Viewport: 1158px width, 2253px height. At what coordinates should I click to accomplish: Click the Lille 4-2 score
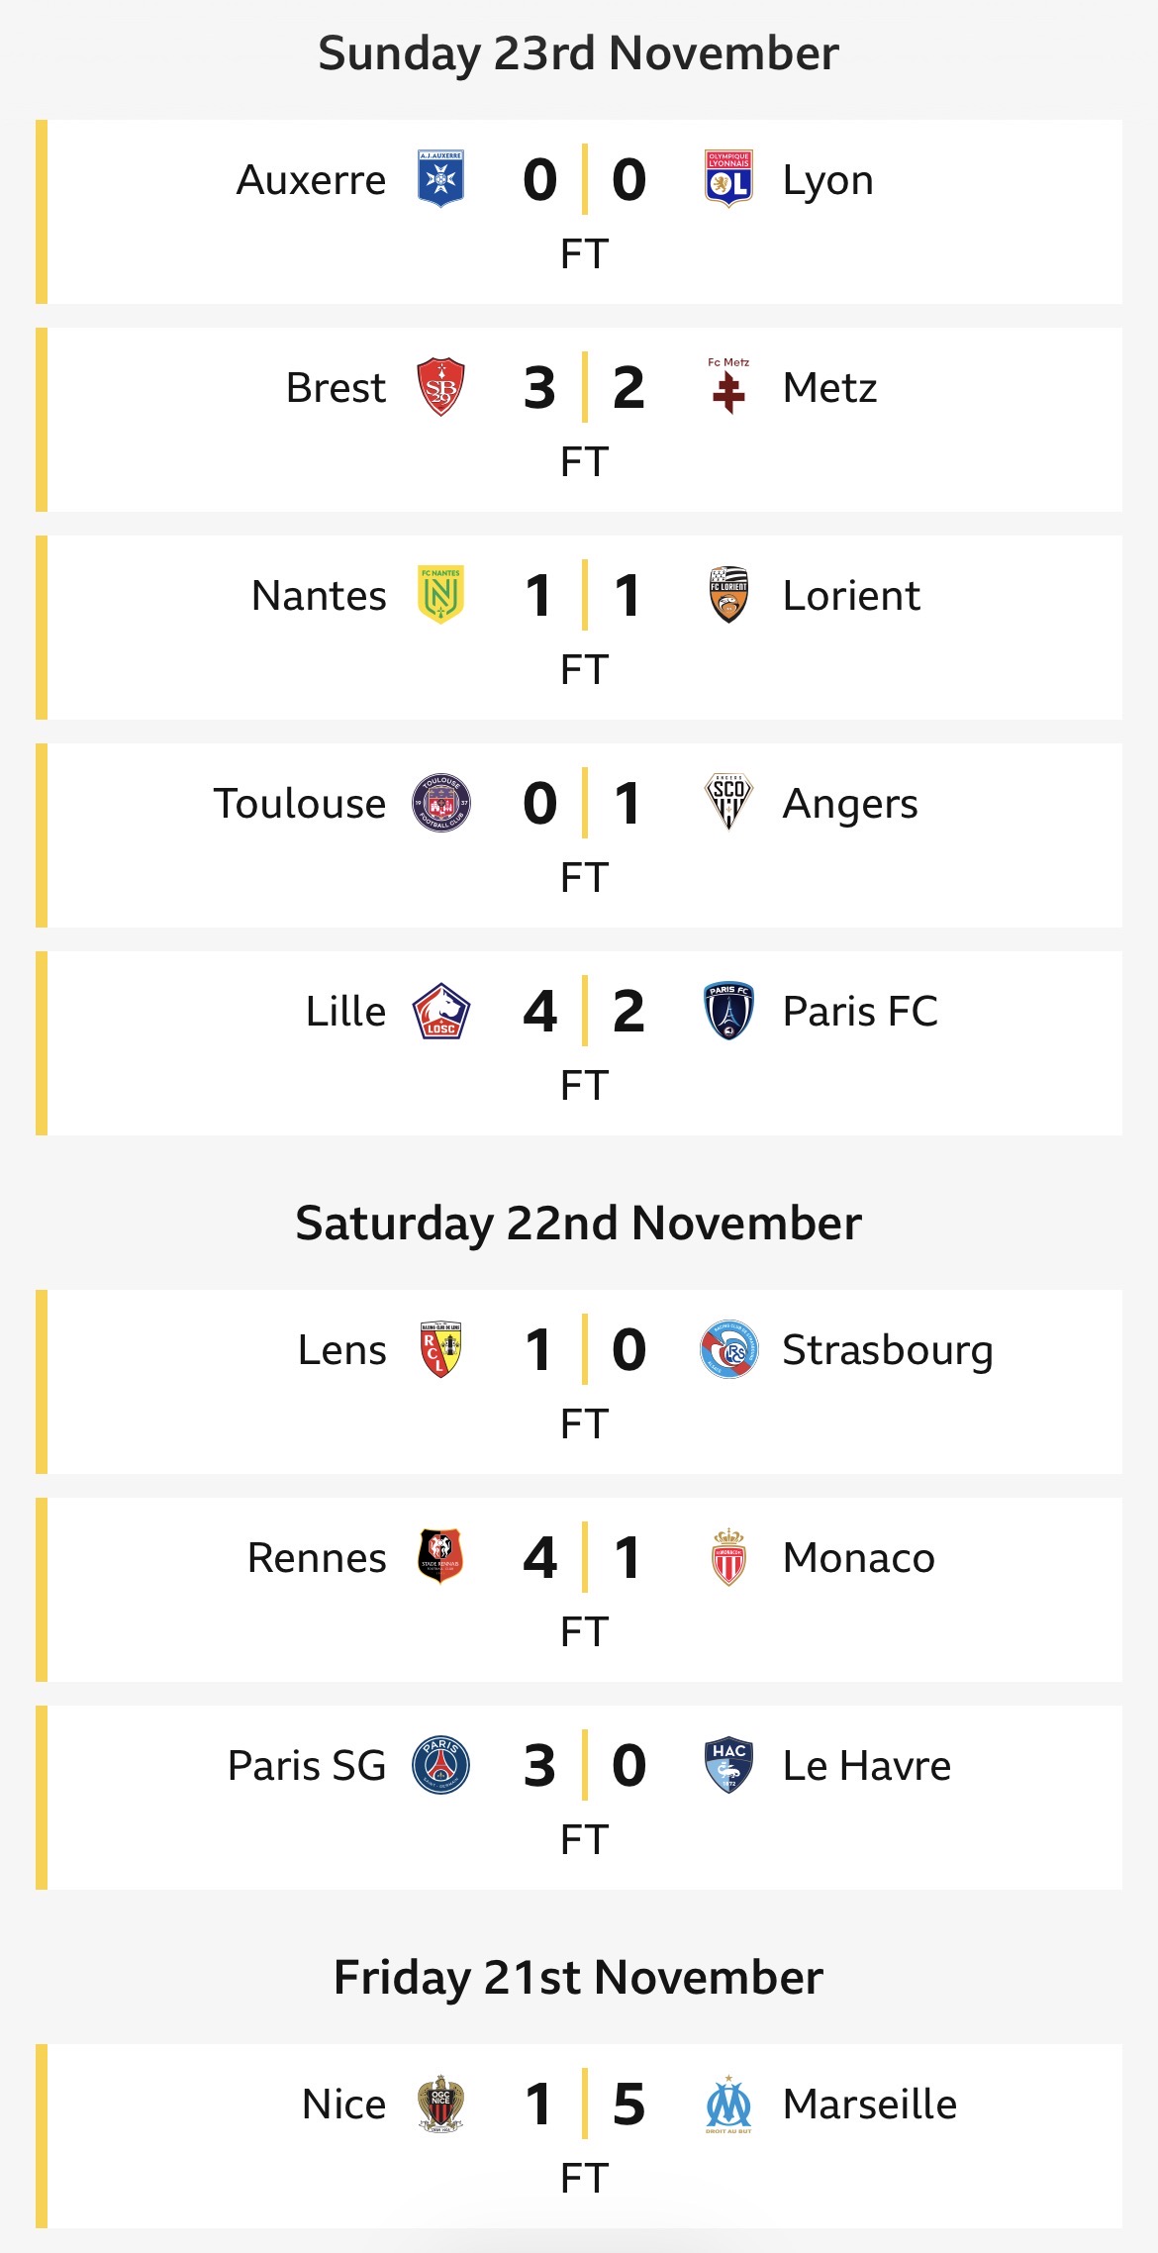pos(584,1011)
